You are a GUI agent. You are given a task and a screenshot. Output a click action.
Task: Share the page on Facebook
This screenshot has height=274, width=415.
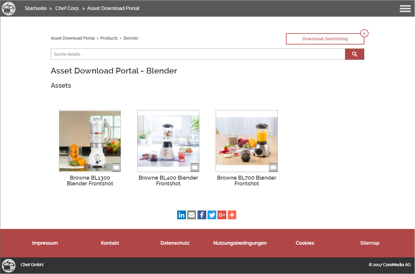point(201,215)
